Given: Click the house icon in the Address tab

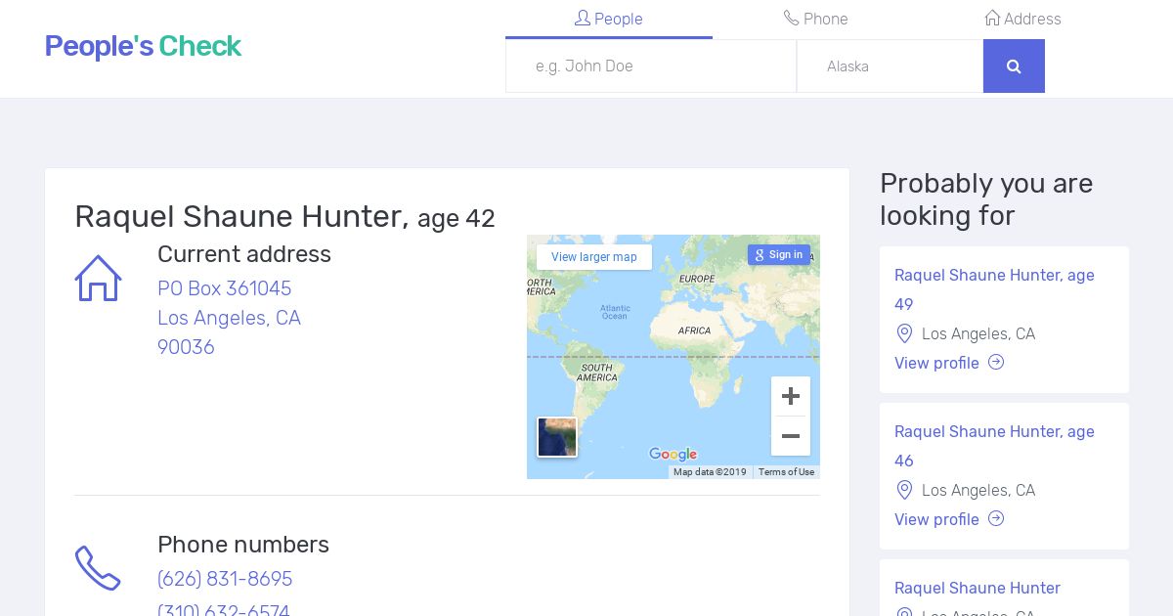Looking at the screenshot, I should (x=992, y=18).
